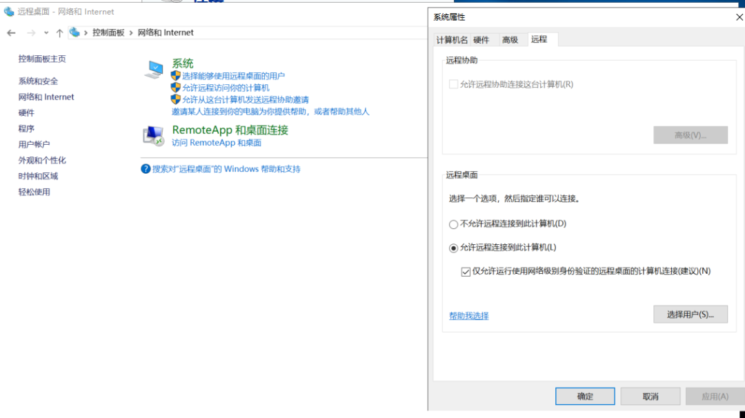The width and height of the screenshot is (745, 418).
Task: Click shield icon beside 允许远程访问你的计算机
Action: tap(176, 88)
